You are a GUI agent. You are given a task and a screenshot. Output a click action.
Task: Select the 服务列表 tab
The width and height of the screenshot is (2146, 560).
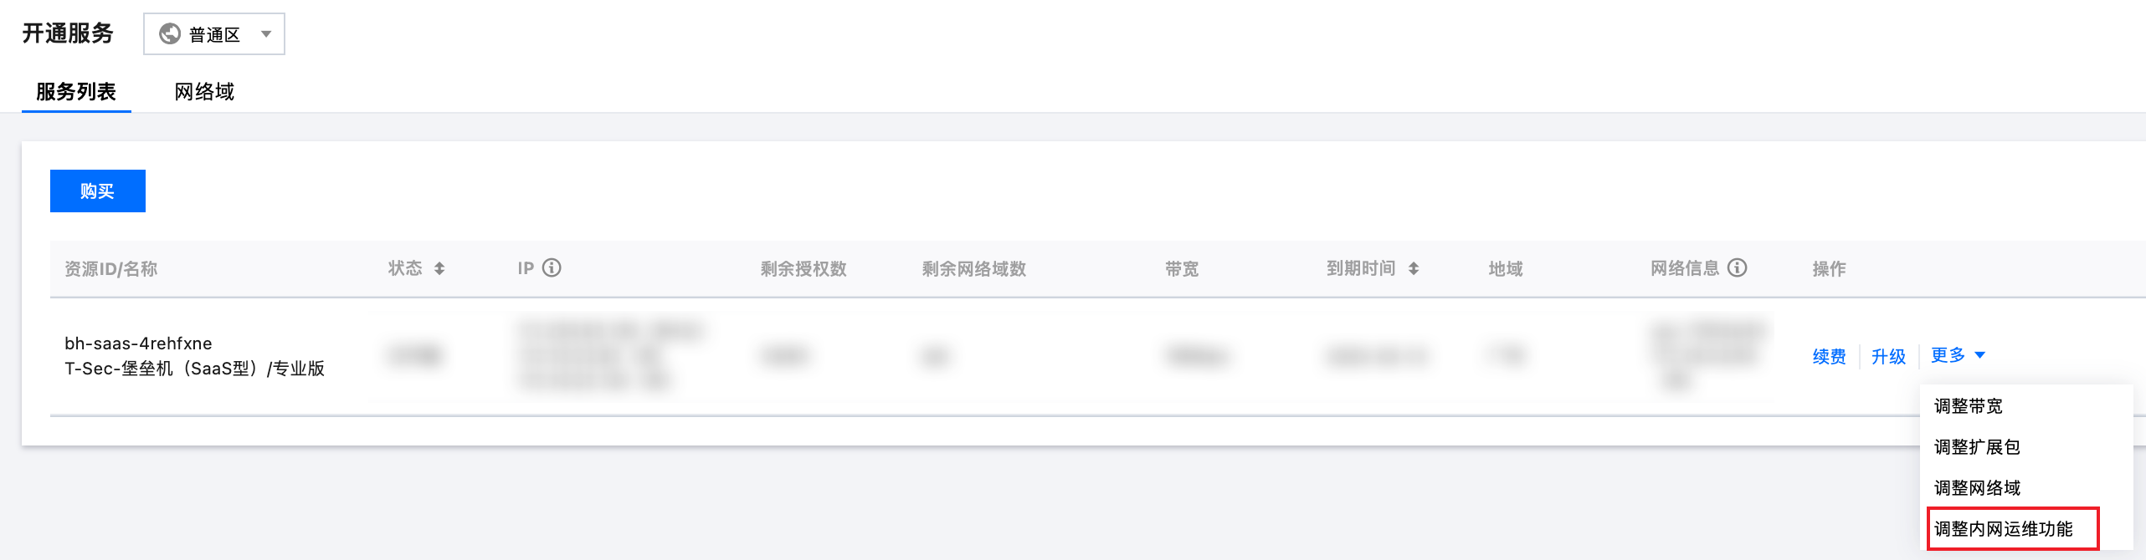click(76, 91)
